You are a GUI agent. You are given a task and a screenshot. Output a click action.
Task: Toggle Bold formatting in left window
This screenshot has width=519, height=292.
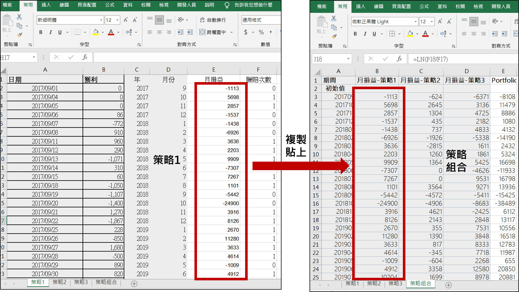[41, 32]
